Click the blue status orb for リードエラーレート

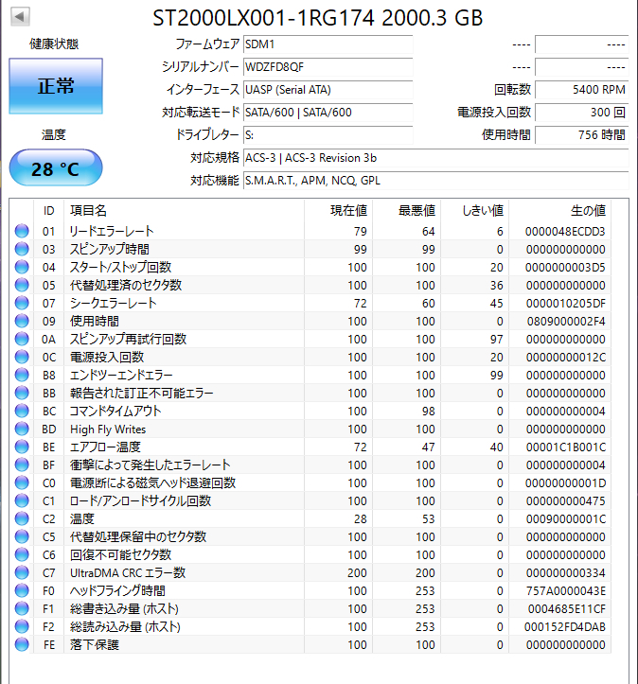point(22,231)
